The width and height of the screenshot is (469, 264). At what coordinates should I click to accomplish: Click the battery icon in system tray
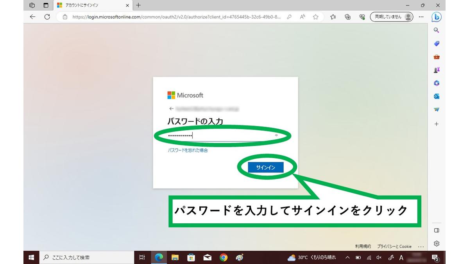[x=358, y=257]
